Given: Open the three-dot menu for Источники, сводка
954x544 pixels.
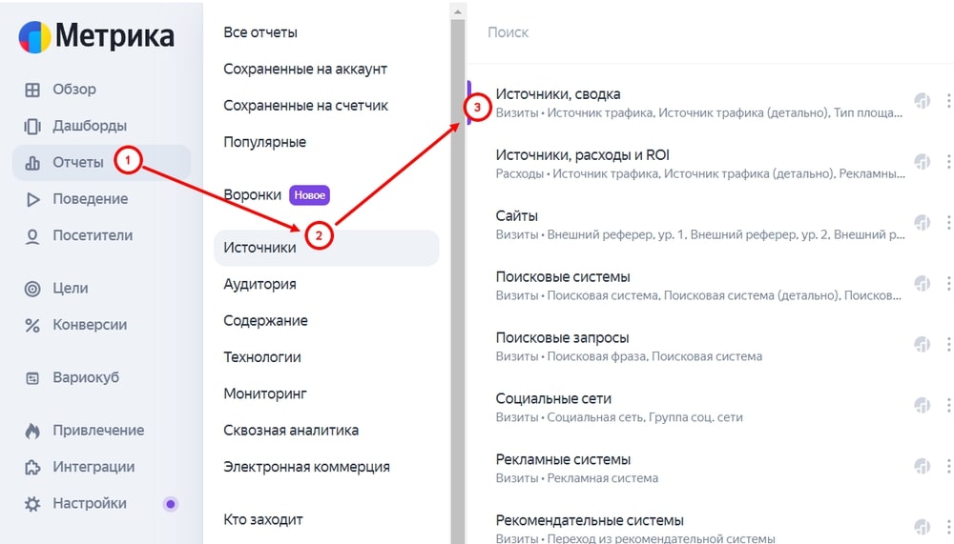Looking at the screenshot, I should tap(948, 101).
